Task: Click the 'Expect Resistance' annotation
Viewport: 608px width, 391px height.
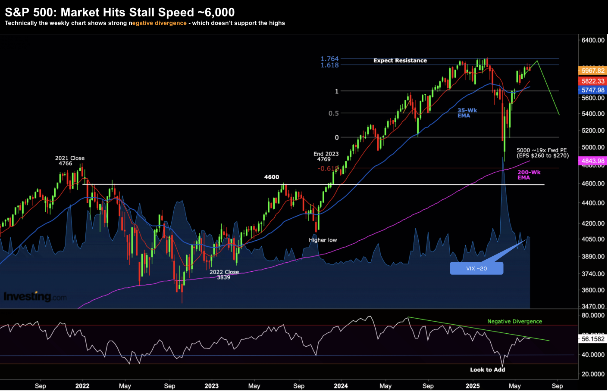Action: (400, 61)
